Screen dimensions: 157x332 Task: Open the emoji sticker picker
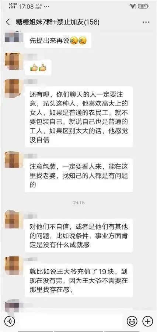pos(132,321)
